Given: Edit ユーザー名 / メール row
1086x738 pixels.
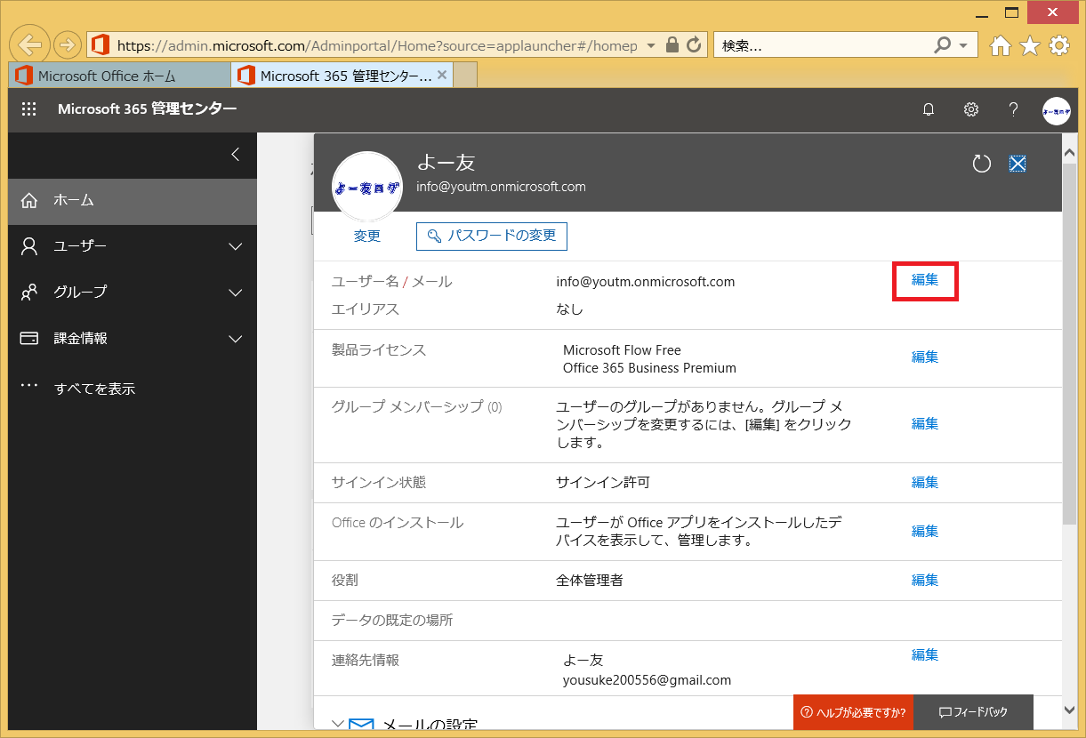Looking at the screenshot, I should pos(925,279).
